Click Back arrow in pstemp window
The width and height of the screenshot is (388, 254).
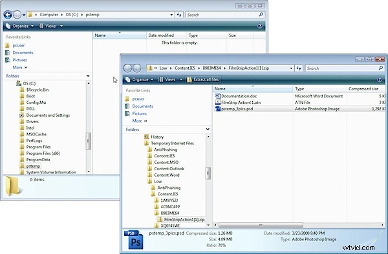point(8,15)
